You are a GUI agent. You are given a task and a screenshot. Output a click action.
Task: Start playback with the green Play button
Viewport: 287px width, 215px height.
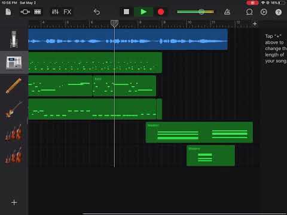click(143, 12)
